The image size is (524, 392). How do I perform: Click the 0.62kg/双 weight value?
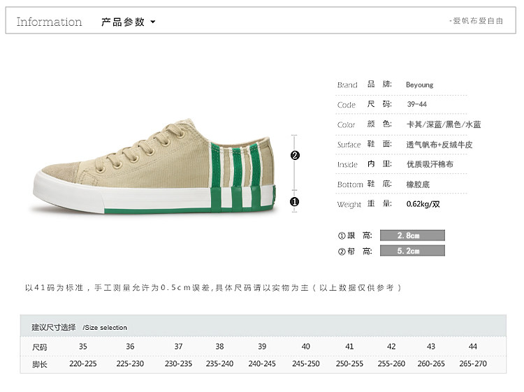coord(423,204)
